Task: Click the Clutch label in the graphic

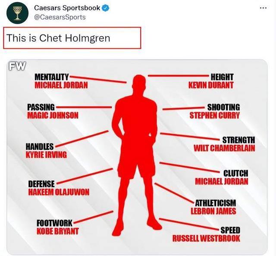Action: click(x=235, y=173)
